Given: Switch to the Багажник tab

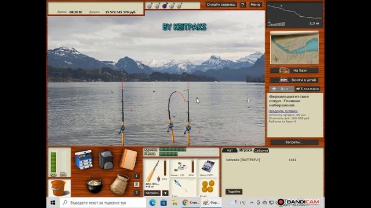Looking at the screenshot, I should click(x=307, y=89).
